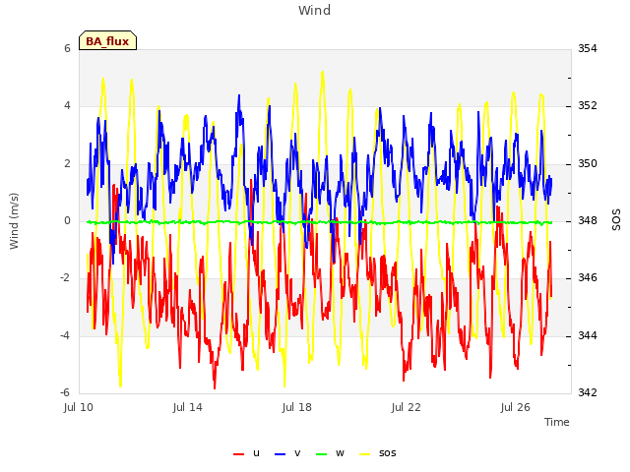Image resolution: width=630 pixels, height=472 pixels.
Task: Click the blue v legend swatch
Action: [280, 454]
